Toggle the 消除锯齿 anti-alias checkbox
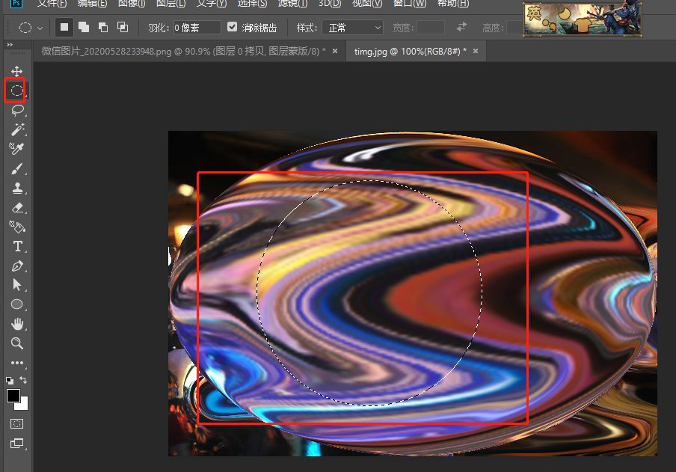Viewport: 676px width, 472px height. coord(232,27)
